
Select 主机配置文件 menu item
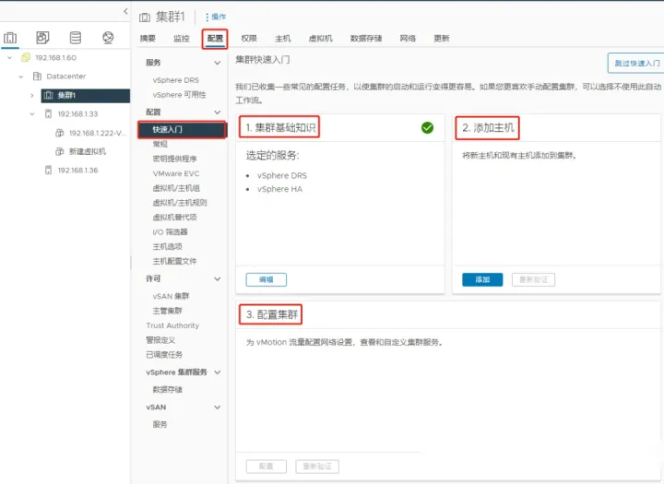(174, 261)
